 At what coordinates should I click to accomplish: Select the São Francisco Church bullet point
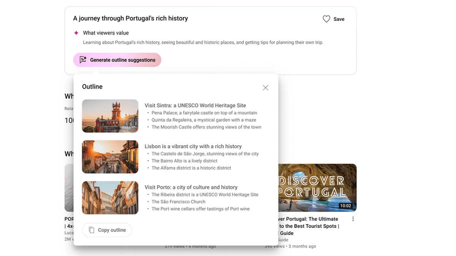[x=179, y=202]
